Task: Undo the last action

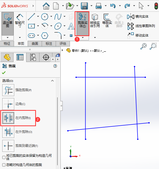Action: tap(113, 6)
